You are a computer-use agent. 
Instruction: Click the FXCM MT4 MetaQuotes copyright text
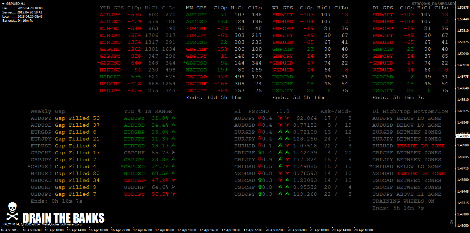pos(42,224)
